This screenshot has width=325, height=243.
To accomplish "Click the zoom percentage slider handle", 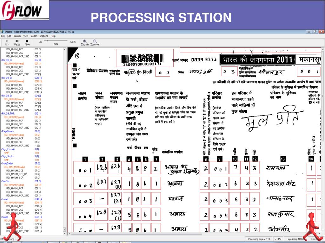I will (x=46, y=41).
